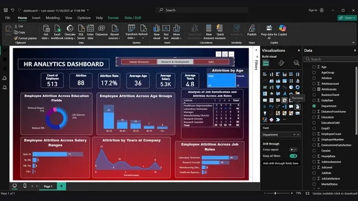Select Research & Development slicer button
Image resolution: width=358 pixels, height=201 pixels.
(x=175, y=62)
